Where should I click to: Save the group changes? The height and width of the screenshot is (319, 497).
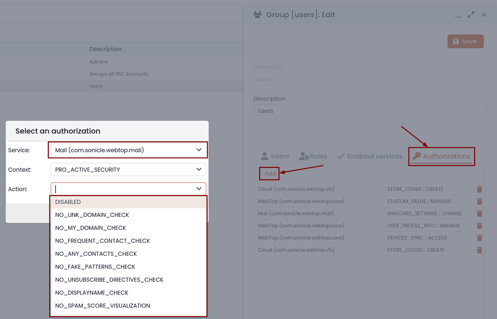[465, 41]
